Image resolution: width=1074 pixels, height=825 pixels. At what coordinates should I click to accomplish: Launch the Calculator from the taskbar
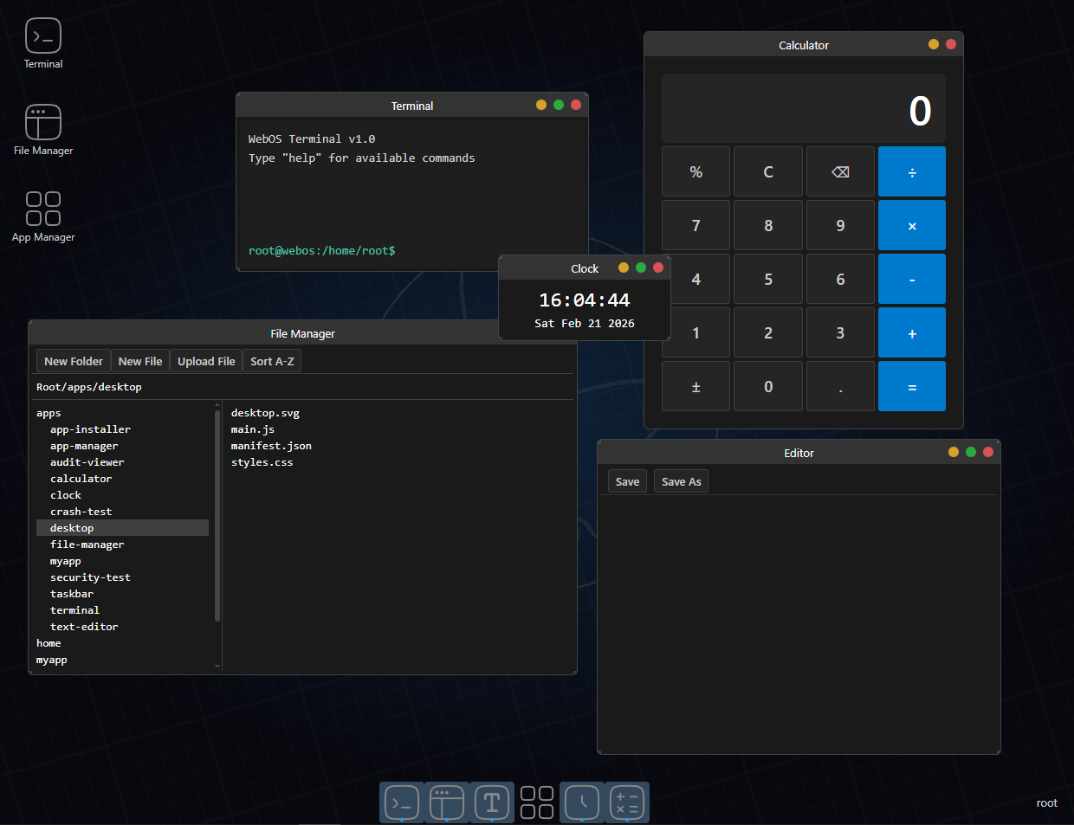pyautogui.click(x=626, y=802)
